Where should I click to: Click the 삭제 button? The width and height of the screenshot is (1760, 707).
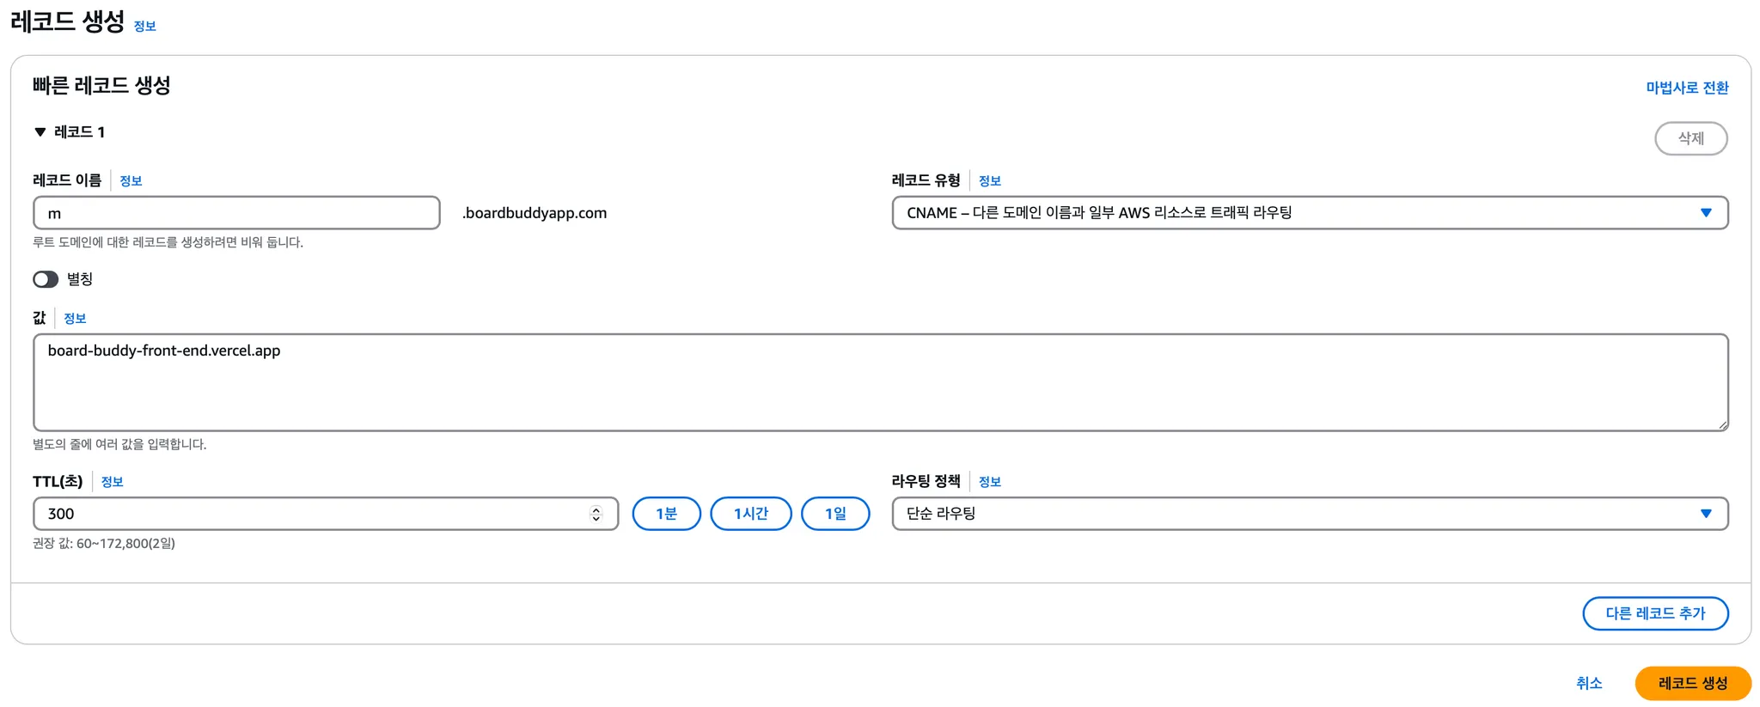pyautogui.click(x=1690, y=138)
